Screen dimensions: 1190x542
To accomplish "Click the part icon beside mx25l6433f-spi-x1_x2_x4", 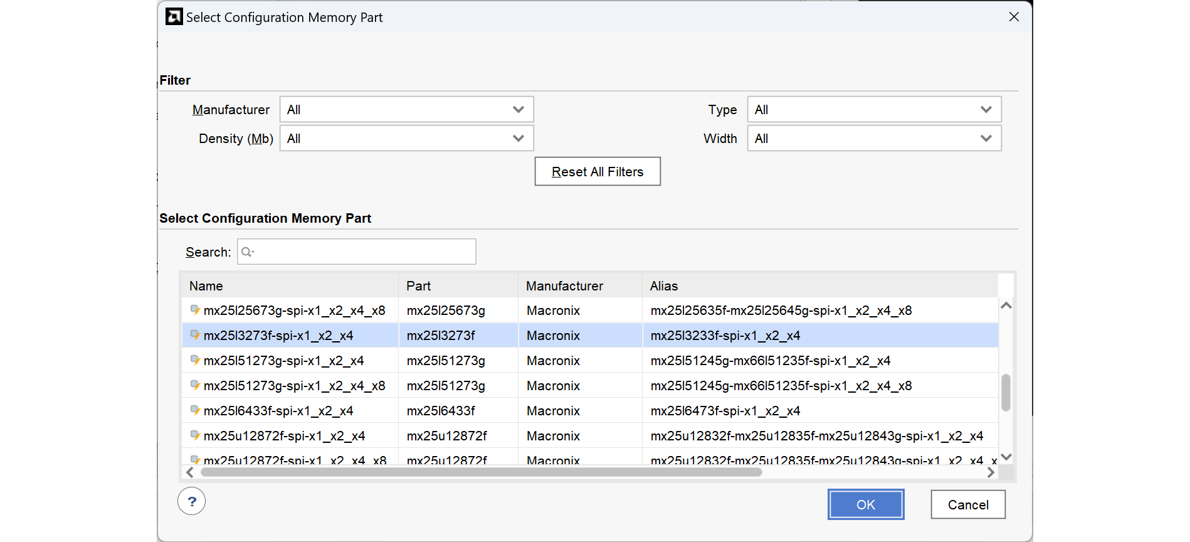I will pos(195,410).
